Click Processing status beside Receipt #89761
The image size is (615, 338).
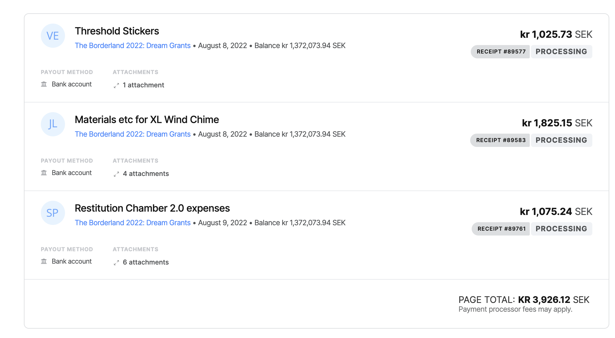pos(561,229)
